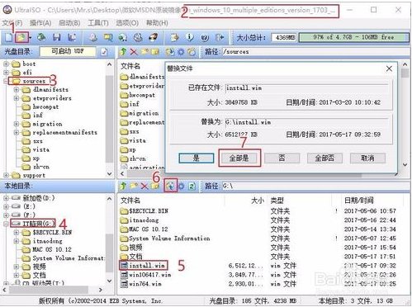This screenshot has width=412, height=307.
Task: Click the Up arrow in disc directory toolbar
Action: click(x=123, y=51)
